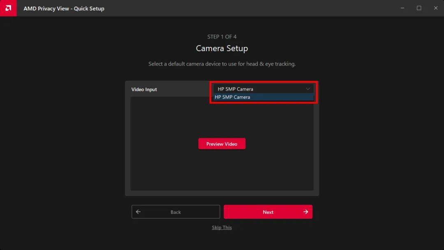Click the Camera Setup heading
The height and width of the screenshot is (250, 444).
coord(222,48)
